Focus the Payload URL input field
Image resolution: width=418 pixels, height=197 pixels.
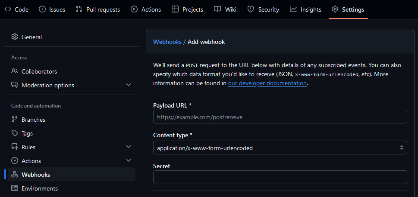pyautogui.click(x=280, y=117)
